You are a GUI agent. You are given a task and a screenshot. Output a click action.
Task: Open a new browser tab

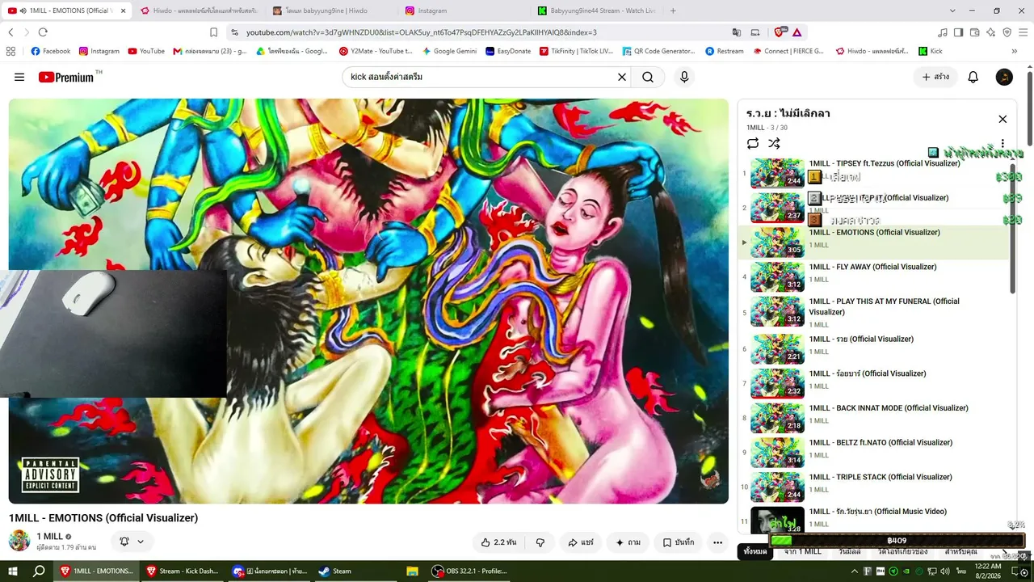tap(673, 11)
